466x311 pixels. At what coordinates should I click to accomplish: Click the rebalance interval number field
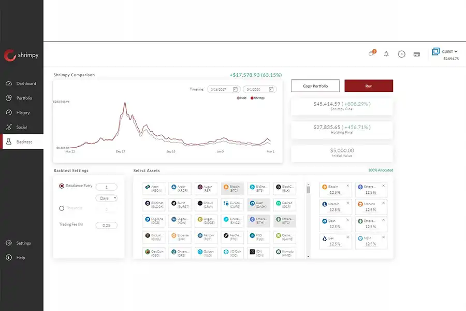point(106,187)
